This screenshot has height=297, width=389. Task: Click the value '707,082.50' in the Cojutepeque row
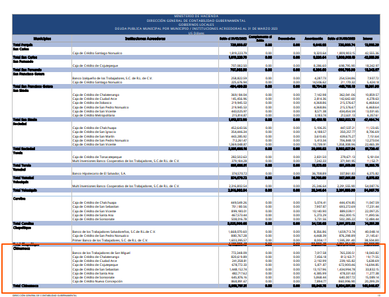pyautogui.click(x=239, y=65)
